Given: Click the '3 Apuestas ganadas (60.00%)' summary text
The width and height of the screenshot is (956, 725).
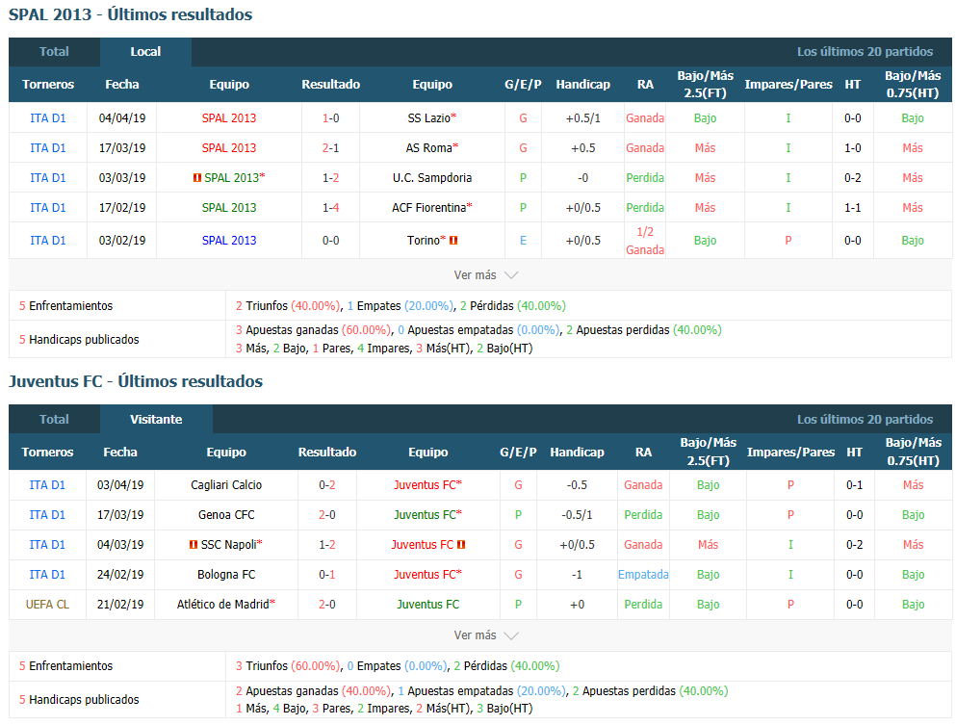Looking at the screenshot, I should [x=314, y=330].
